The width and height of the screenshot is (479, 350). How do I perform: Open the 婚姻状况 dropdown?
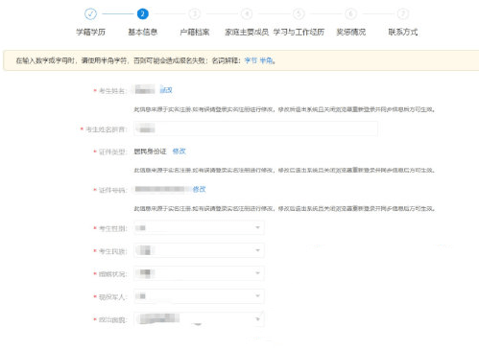[x=199, y=273]
